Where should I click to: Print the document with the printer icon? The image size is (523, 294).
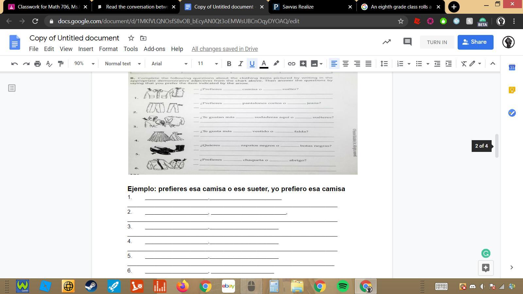click(x=38, y=64)
